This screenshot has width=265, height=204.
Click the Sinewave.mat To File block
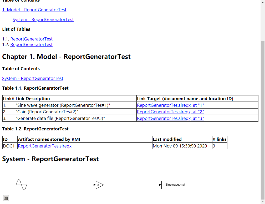coord(175,185)
